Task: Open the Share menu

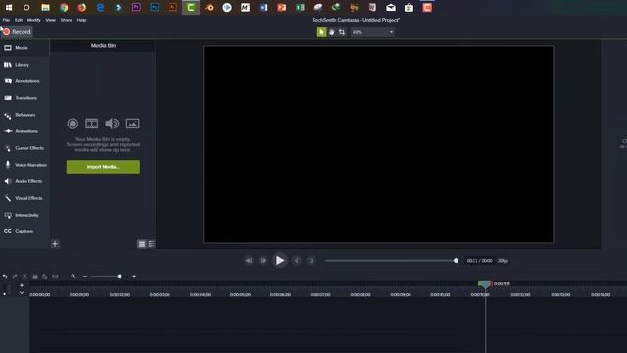Action: click(66, 20)
